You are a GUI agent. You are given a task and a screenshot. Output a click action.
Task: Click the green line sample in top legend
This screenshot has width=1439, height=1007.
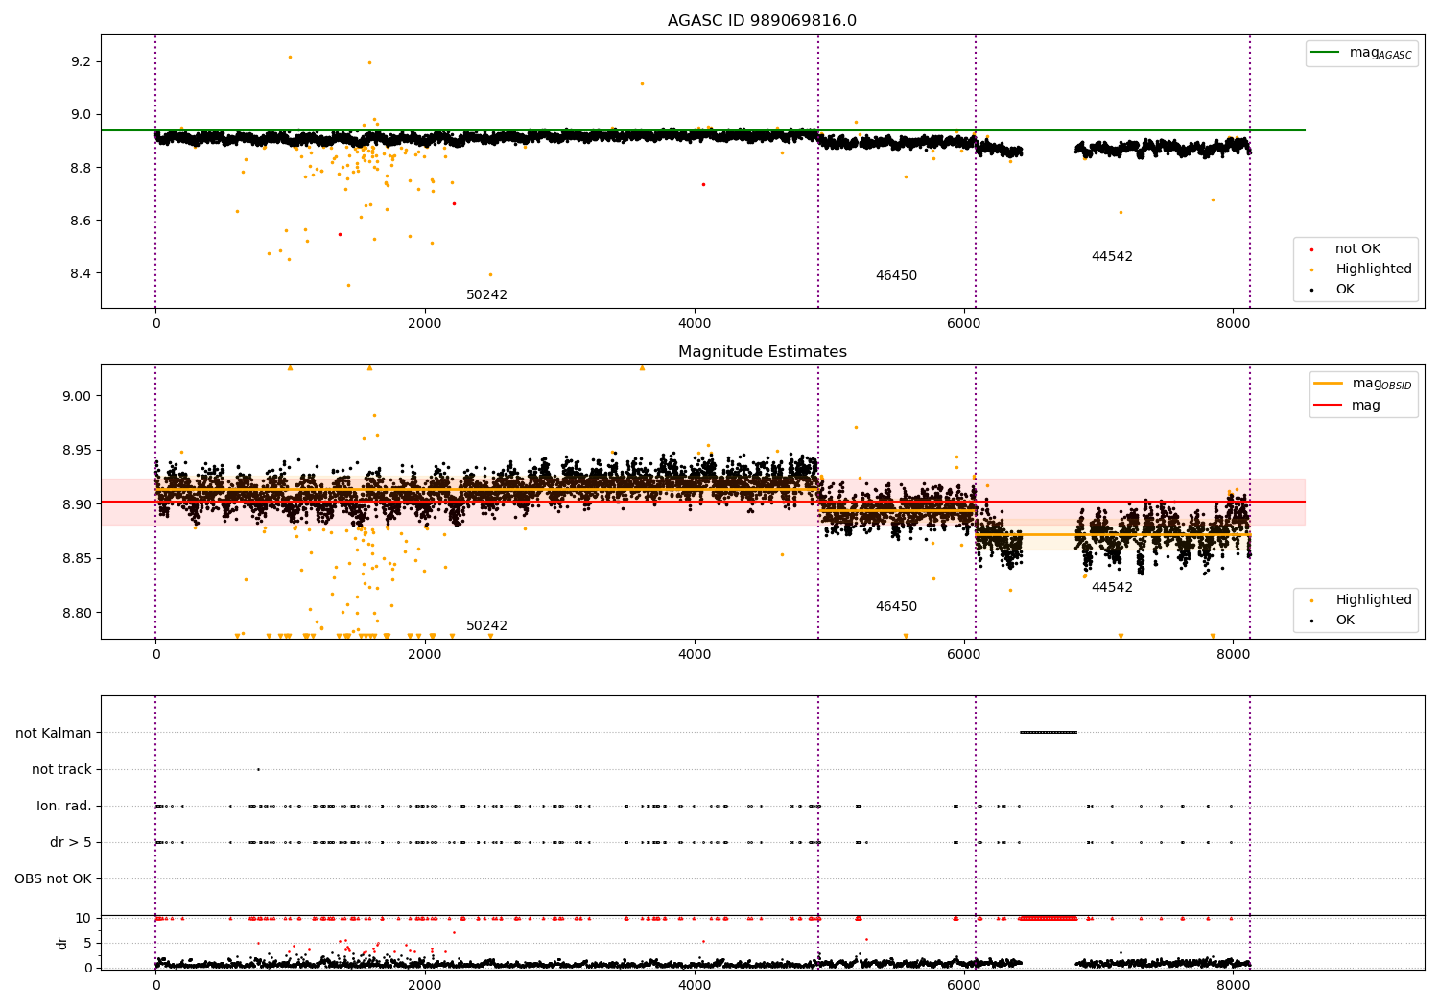coord(1325,52)
